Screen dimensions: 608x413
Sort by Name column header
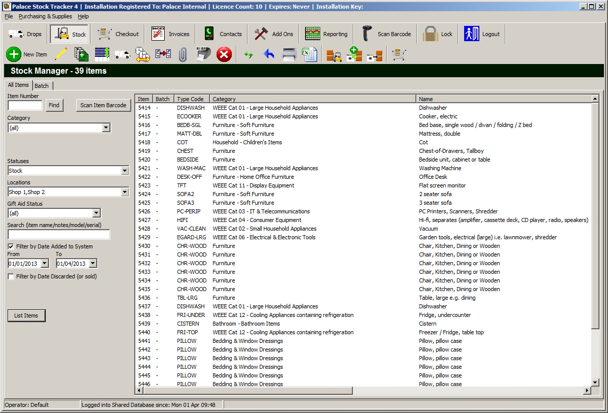point(503,99)
